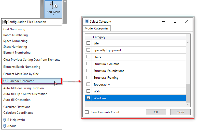Select QR/Barcode Generator menu item
201x132 pixels.
[19, 81]
